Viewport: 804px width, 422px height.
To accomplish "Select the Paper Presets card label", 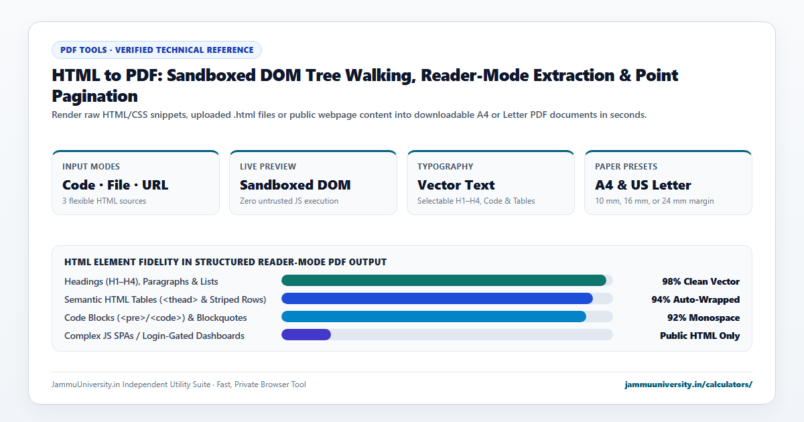I will (x=626, y=166).
